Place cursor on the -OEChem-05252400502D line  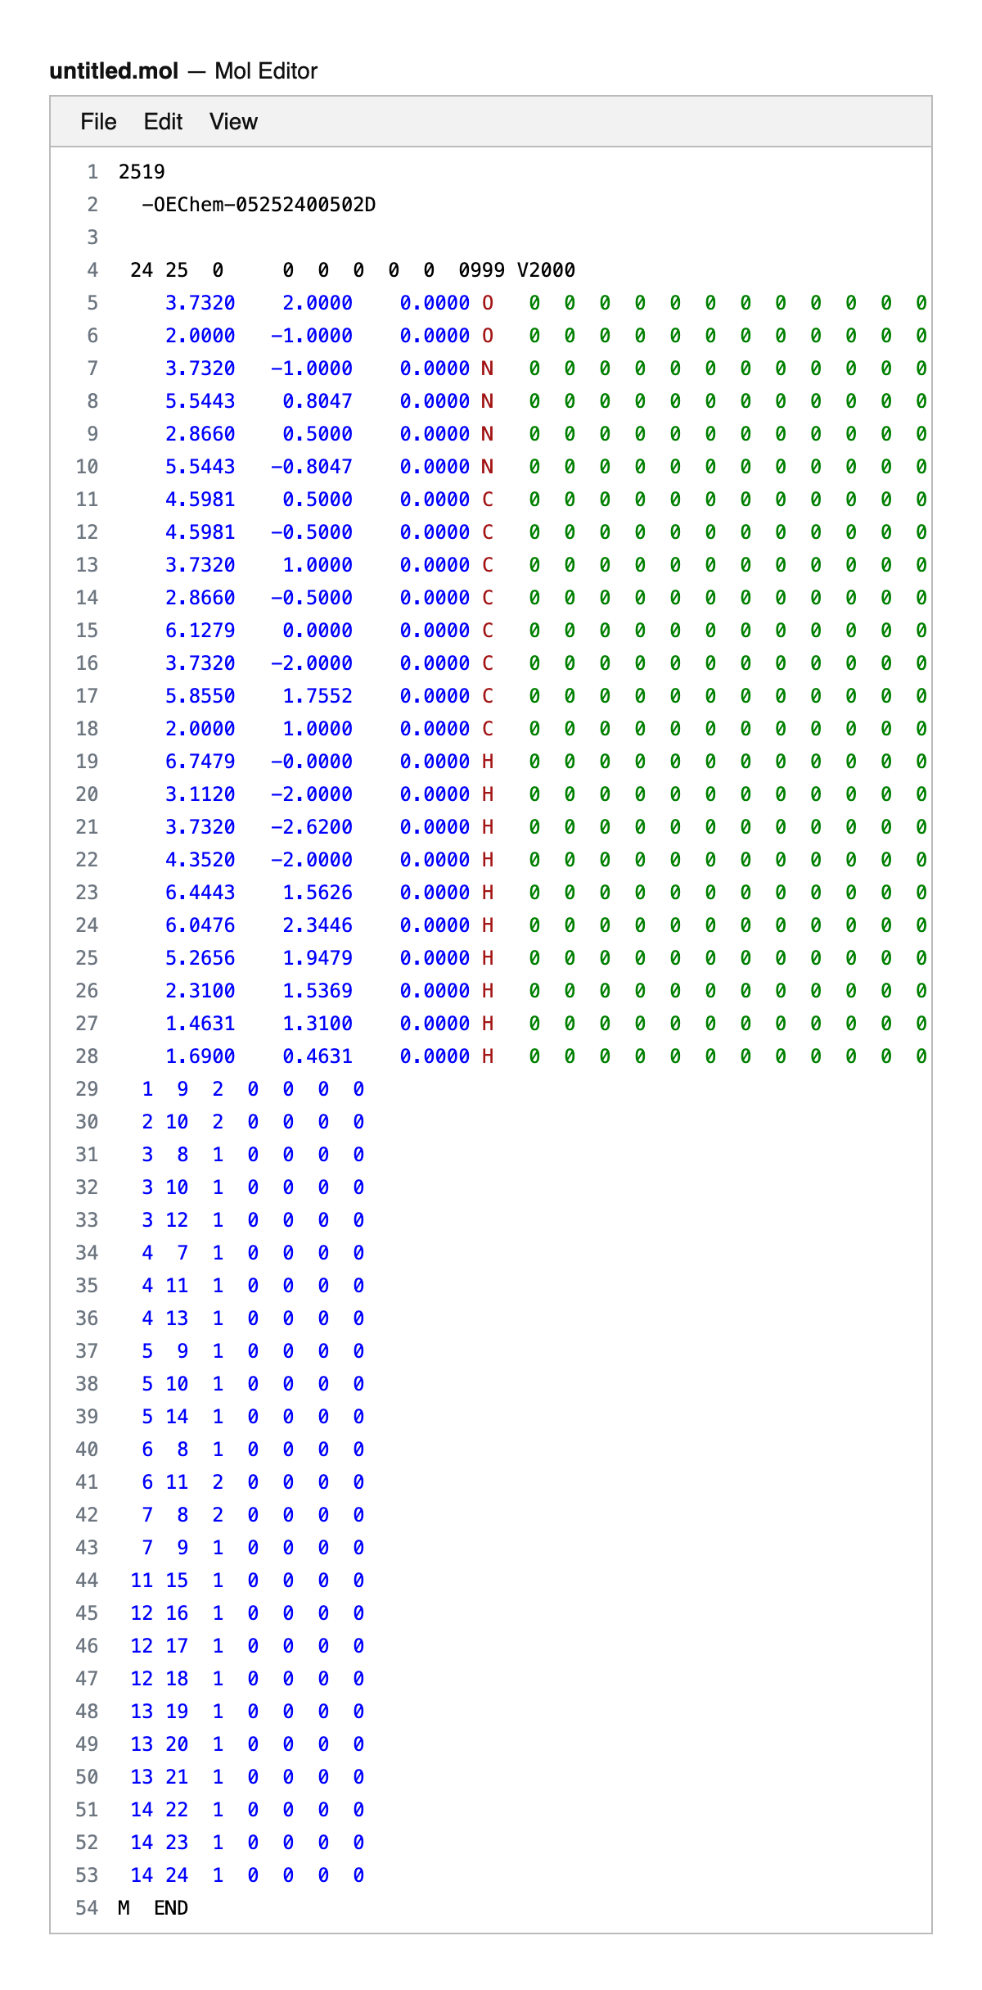258,205
